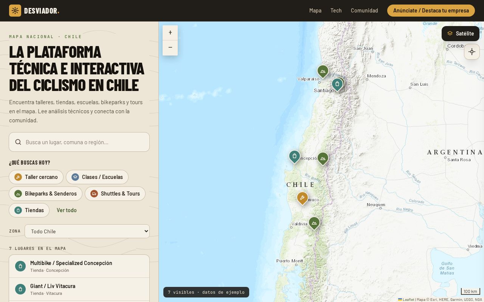484x302 pixels.
Task: Toggle the Bikeparks & Senderos filter
Action: [45, 194]
